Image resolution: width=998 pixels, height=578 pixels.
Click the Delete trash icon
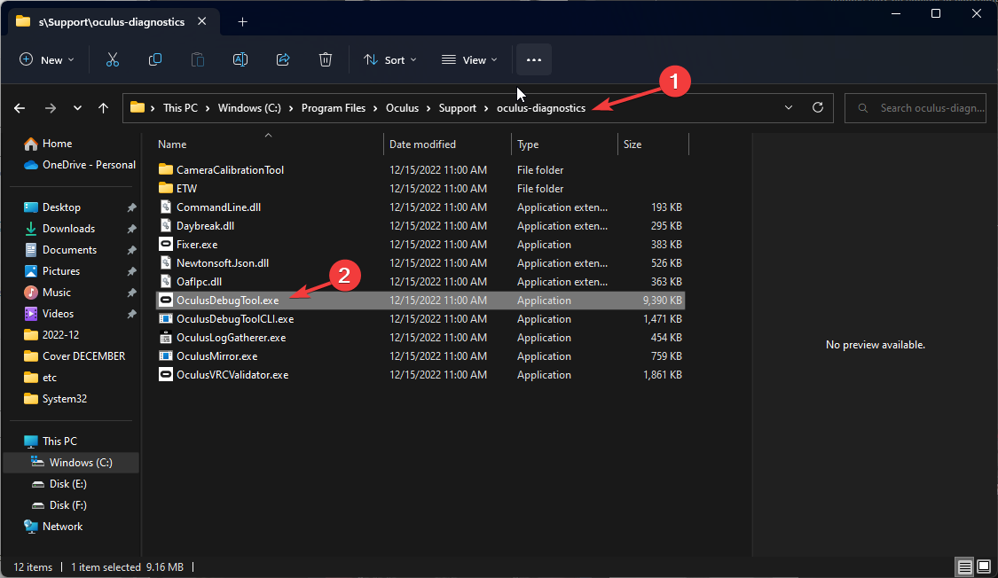[326, 59]
